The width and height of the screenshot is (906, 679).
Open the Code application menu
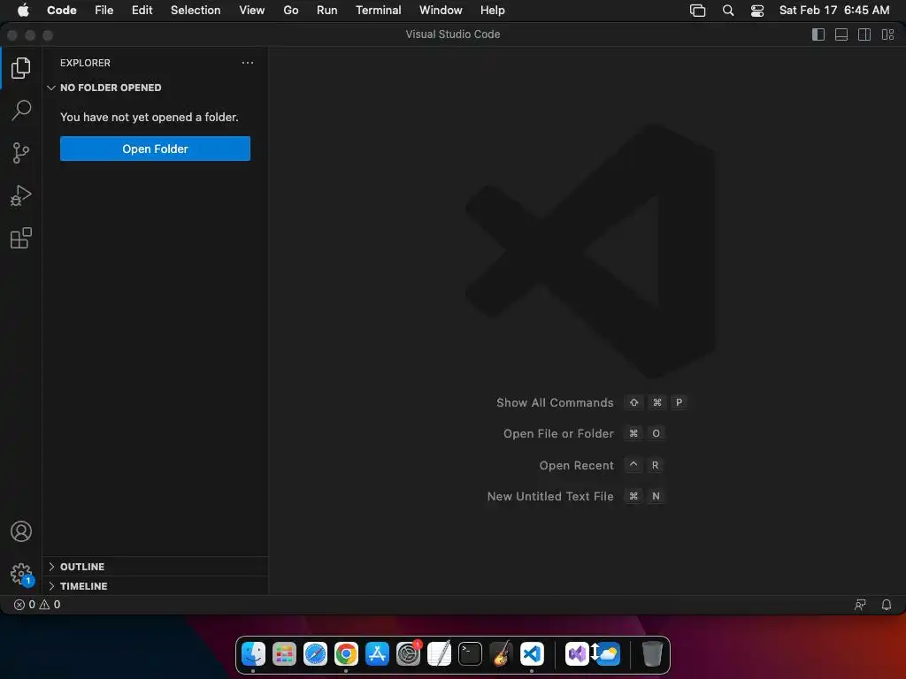click(62, 11)
